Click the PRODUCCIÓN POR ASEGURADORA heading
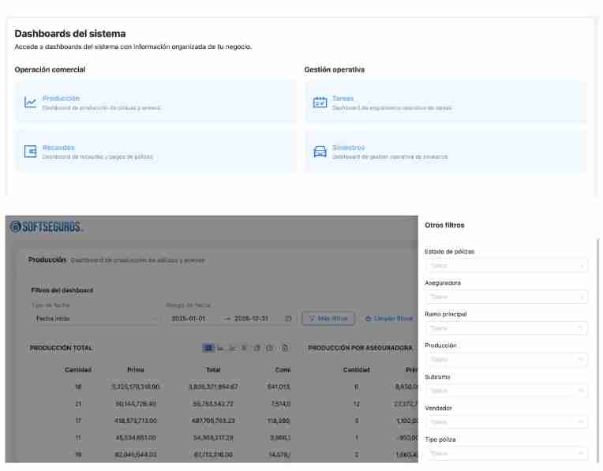 pos(360,348)
